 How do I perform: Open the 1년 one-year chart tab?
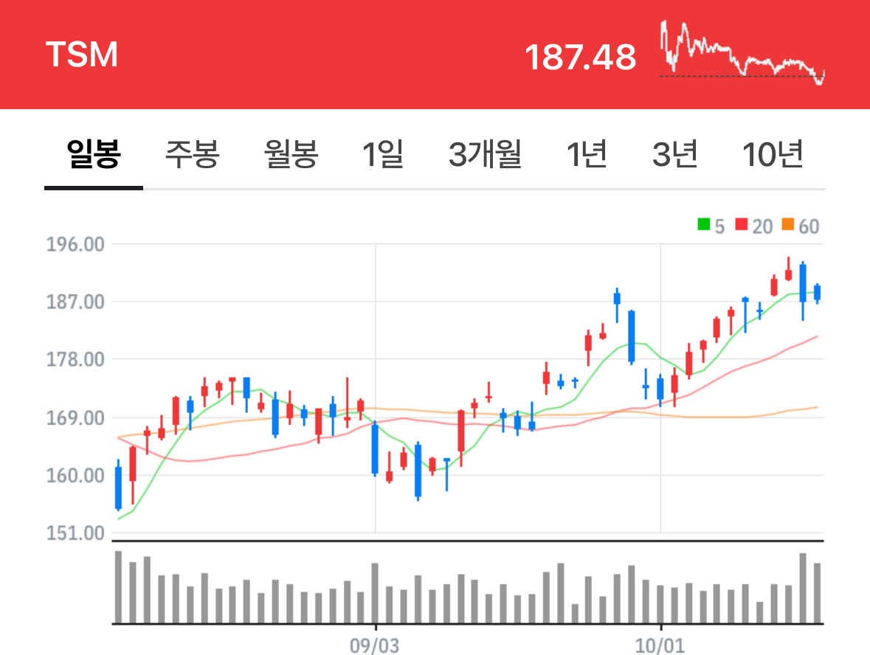[x=586, y=154]
